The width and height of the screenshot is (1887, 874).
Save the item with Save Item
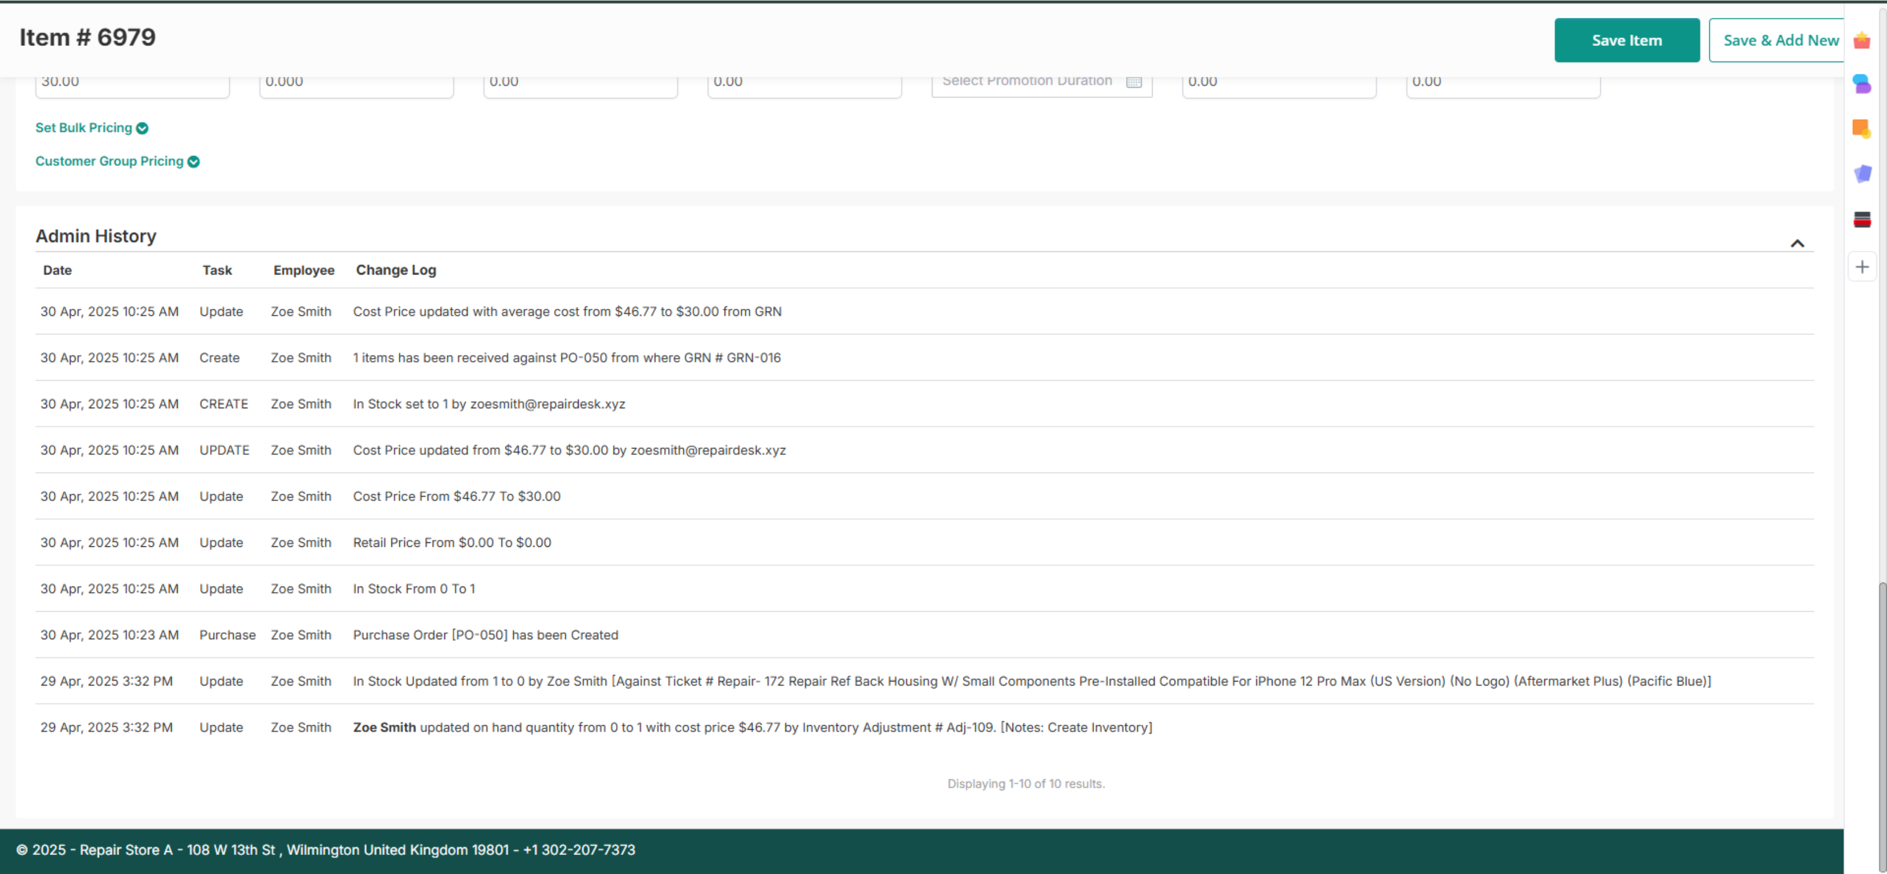pos(1626,40)
